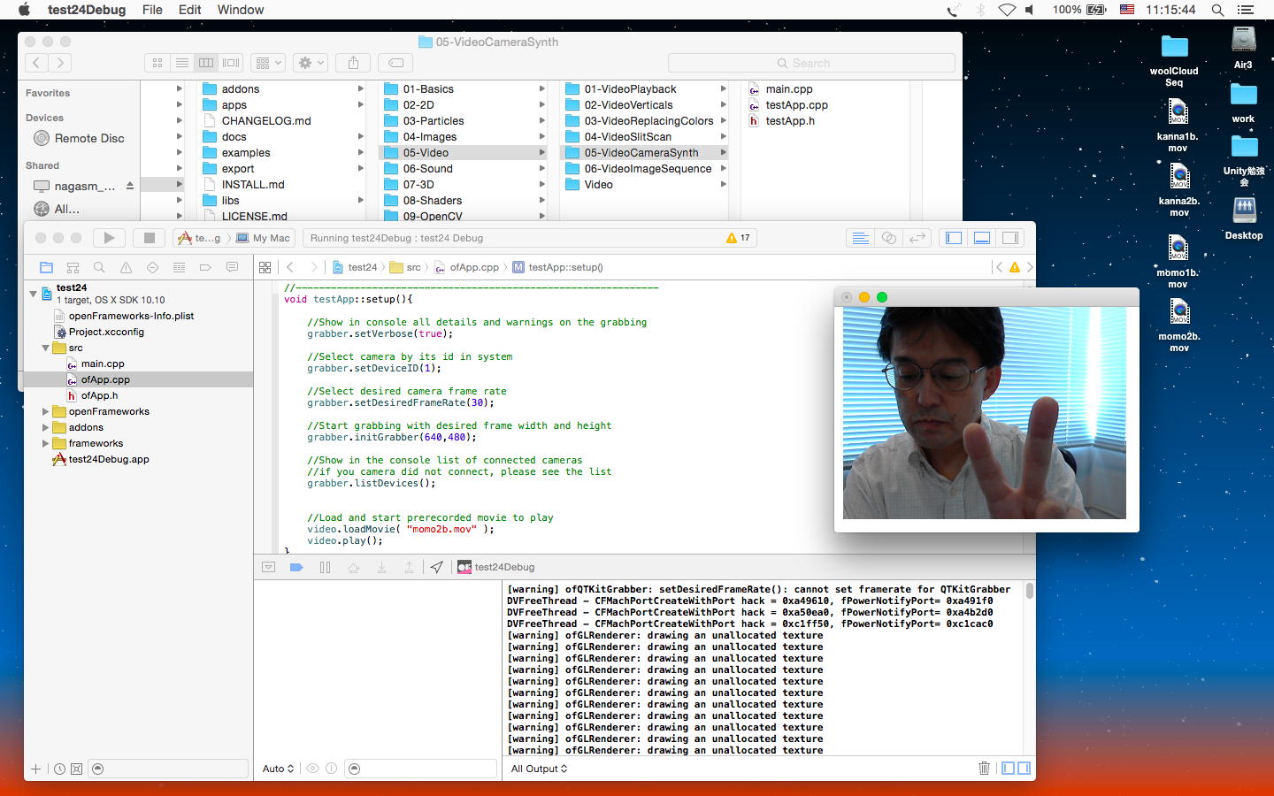Hide the debug area with the disclosure button
This screenshot has width=1274, height=796.
pos(269,567)
